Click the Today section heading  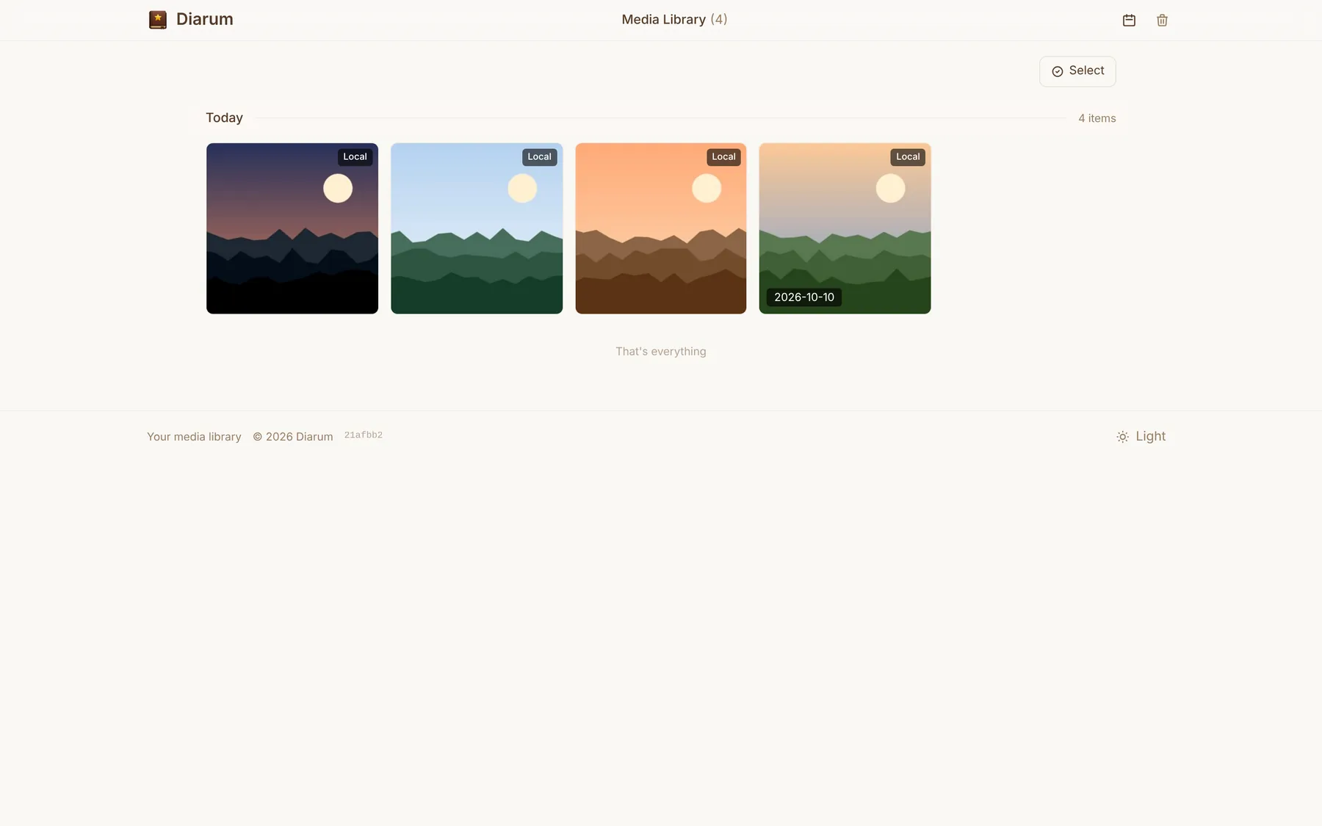click(x=224, y=118)
